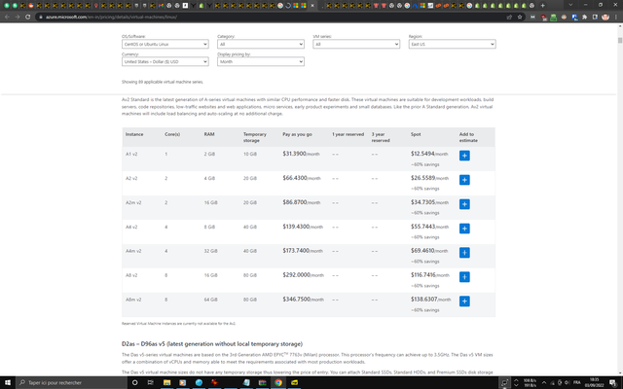The image size is (623, 389).
Task: Click the $31.3900/month price
Action: [301, 154]
